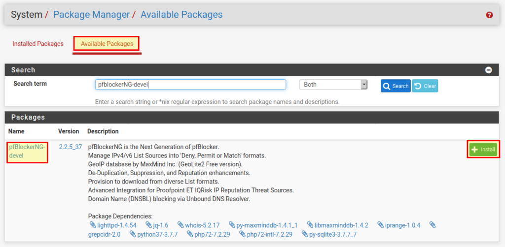505x247 pixels.
Task: Clear the search with Clear button
Action: coord(425,86)
